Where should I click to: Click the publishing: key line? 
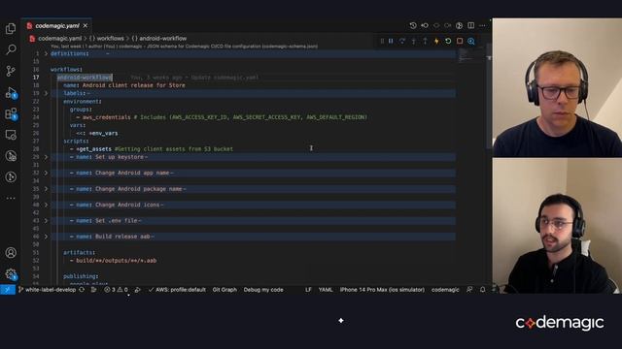point(81,276)
